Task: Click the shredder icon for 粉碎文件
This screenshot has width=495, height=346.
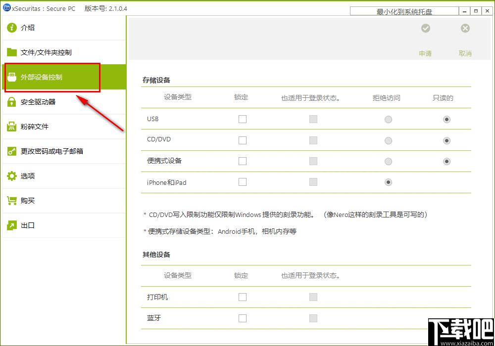Action: point(12,127)
